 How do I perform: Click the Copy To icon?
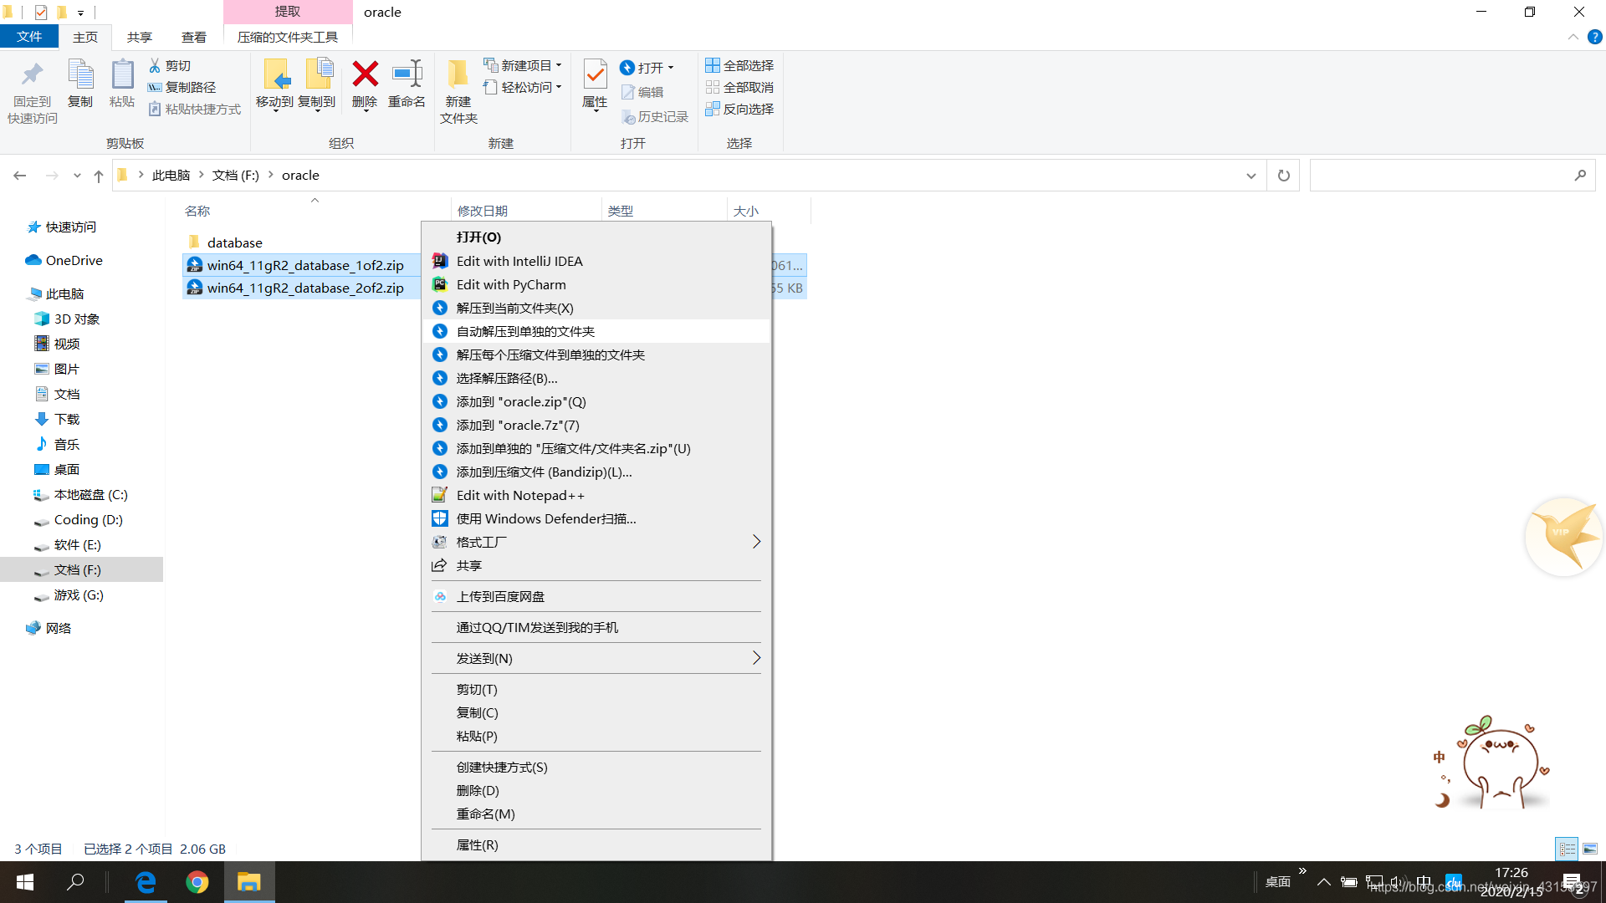point(318,75)
